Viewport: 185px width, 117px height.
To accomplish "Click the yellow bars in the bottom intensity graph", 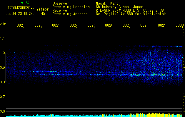I will tap(156, 115).
